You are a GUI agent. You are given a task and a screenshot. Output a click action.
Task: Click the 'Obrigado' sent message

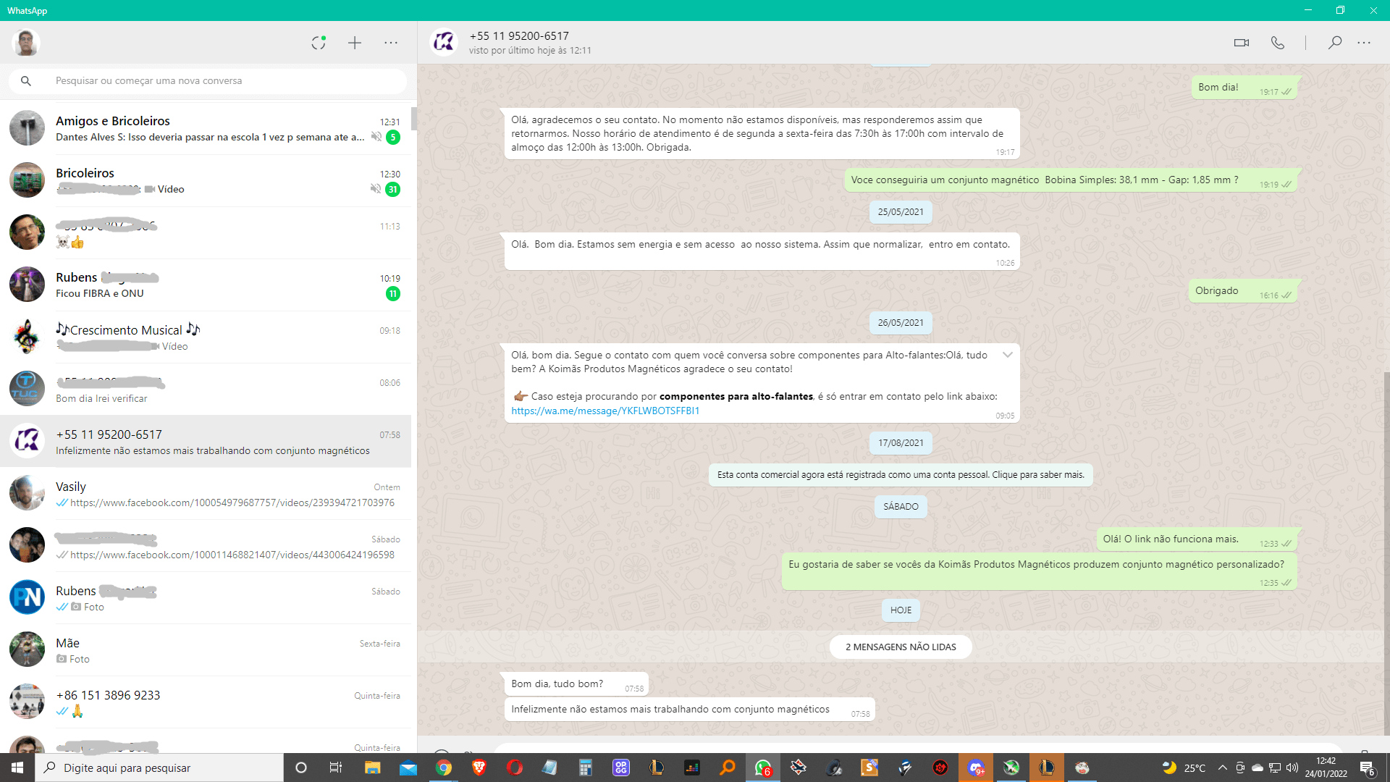[1243, 291]
